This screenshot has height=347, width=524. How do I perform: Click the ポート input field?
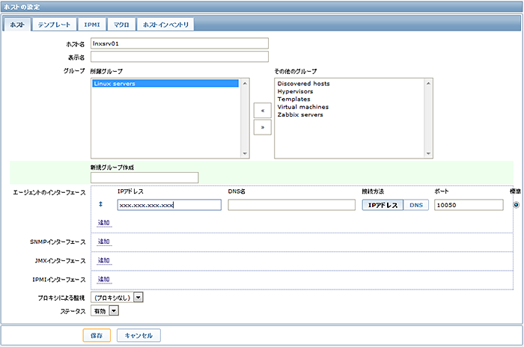(x=468, y=205)
